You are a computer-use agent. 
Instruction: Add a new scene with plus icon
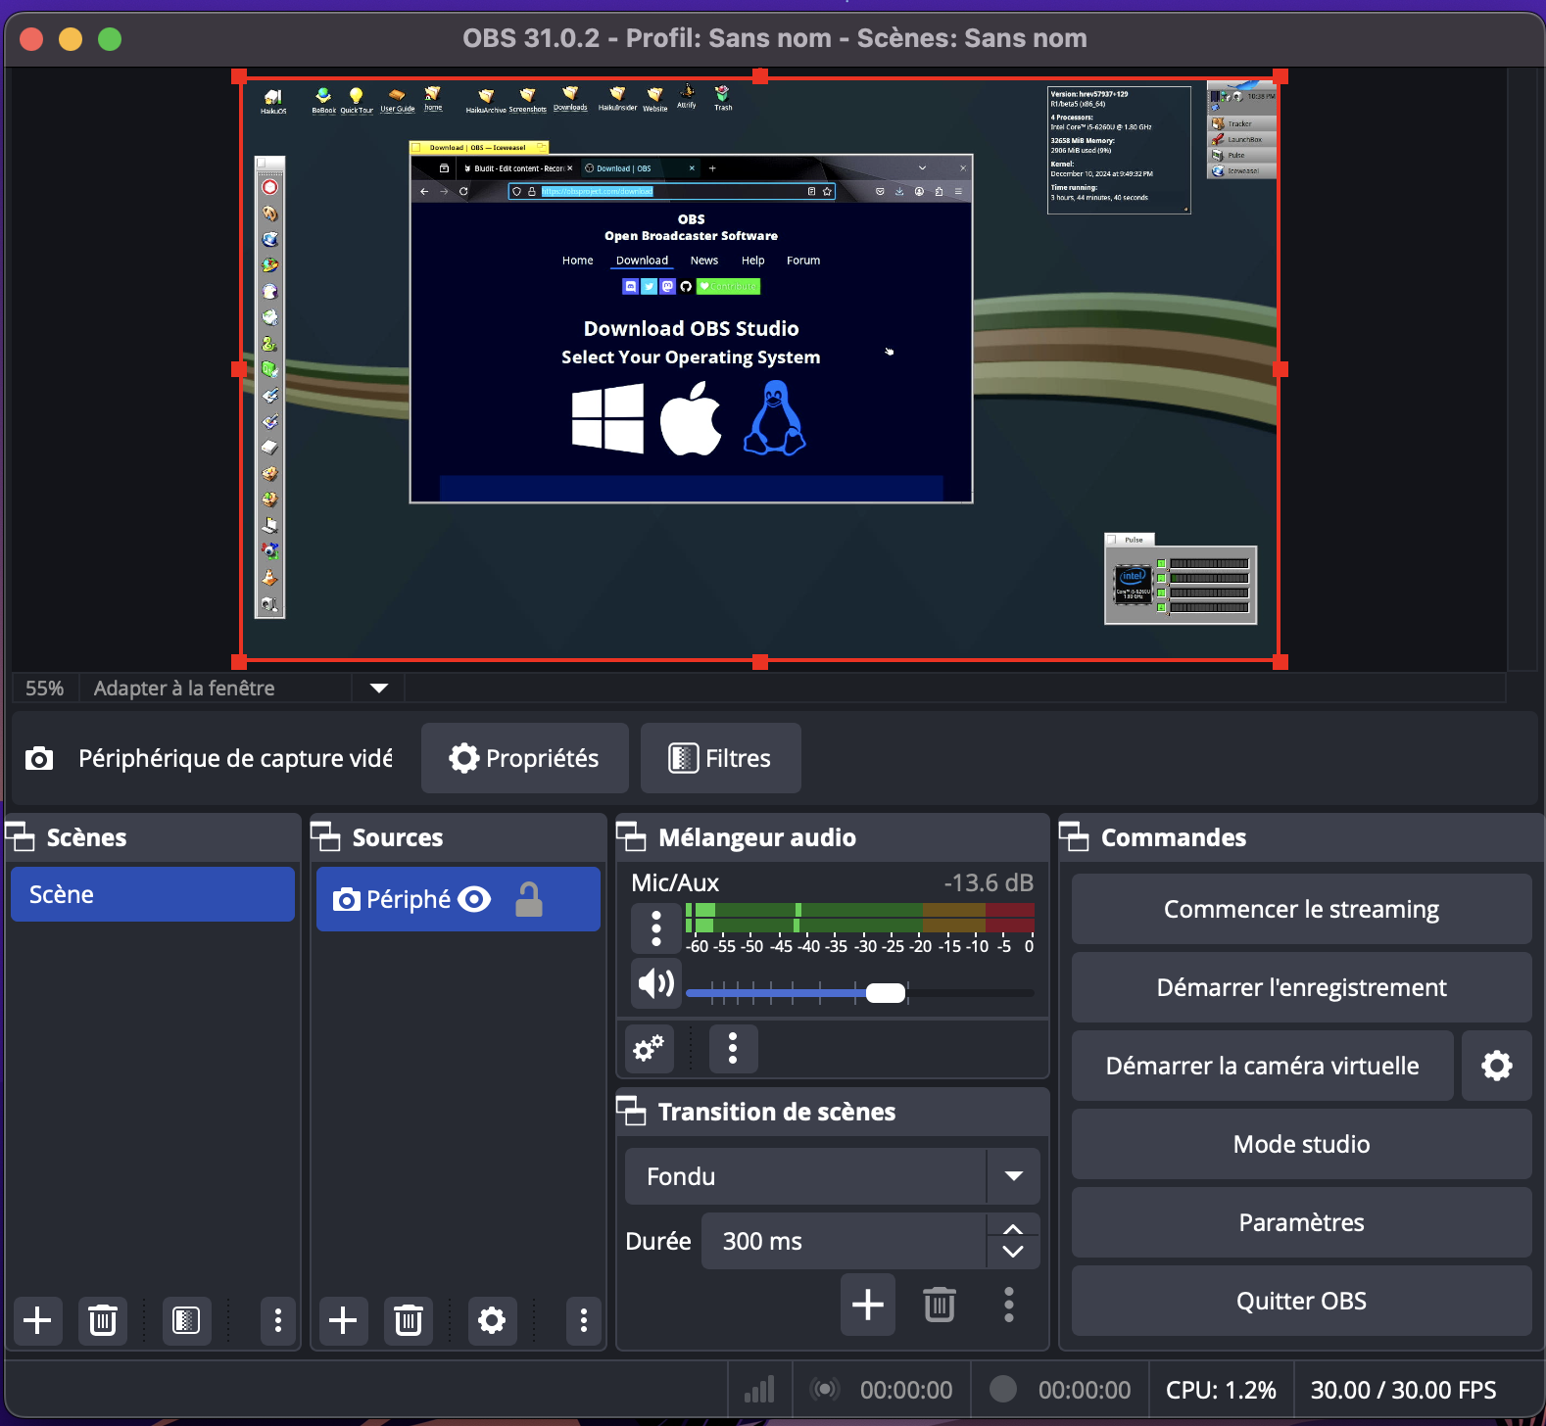37,1320
